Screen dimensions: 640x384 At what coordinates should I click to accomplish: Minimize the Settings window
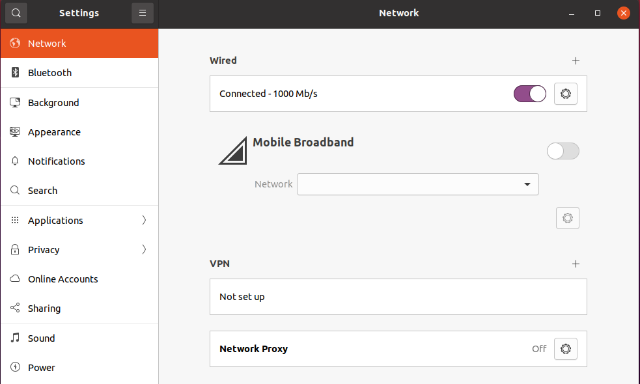pyautogui.click(x=572, y=13)
